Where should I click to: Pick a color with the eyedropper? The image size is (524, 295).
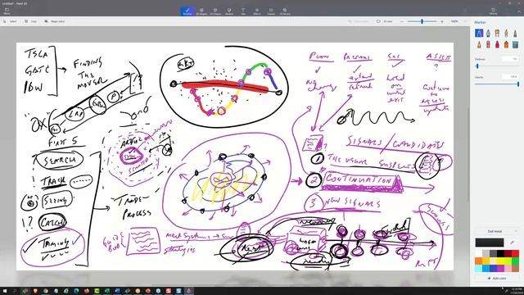(512, 243)
